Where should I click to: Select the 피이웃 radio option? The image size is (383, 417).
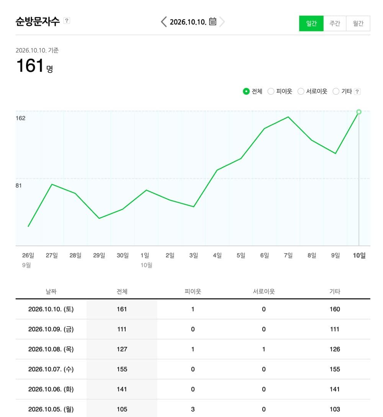tap(271, 91)
